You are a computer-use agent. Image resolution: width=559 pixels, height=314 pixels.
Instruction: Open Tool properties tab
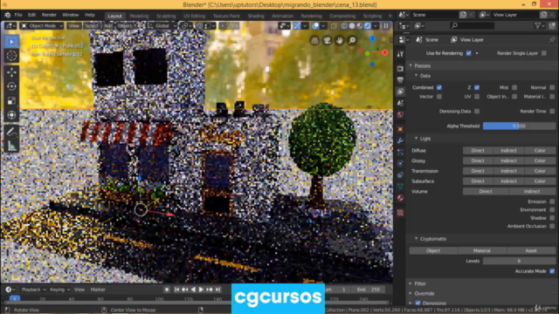click(x=400, y=54)
